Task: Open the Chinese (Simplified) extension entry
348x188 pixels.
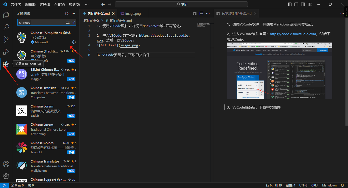Action: click(46, 37)
